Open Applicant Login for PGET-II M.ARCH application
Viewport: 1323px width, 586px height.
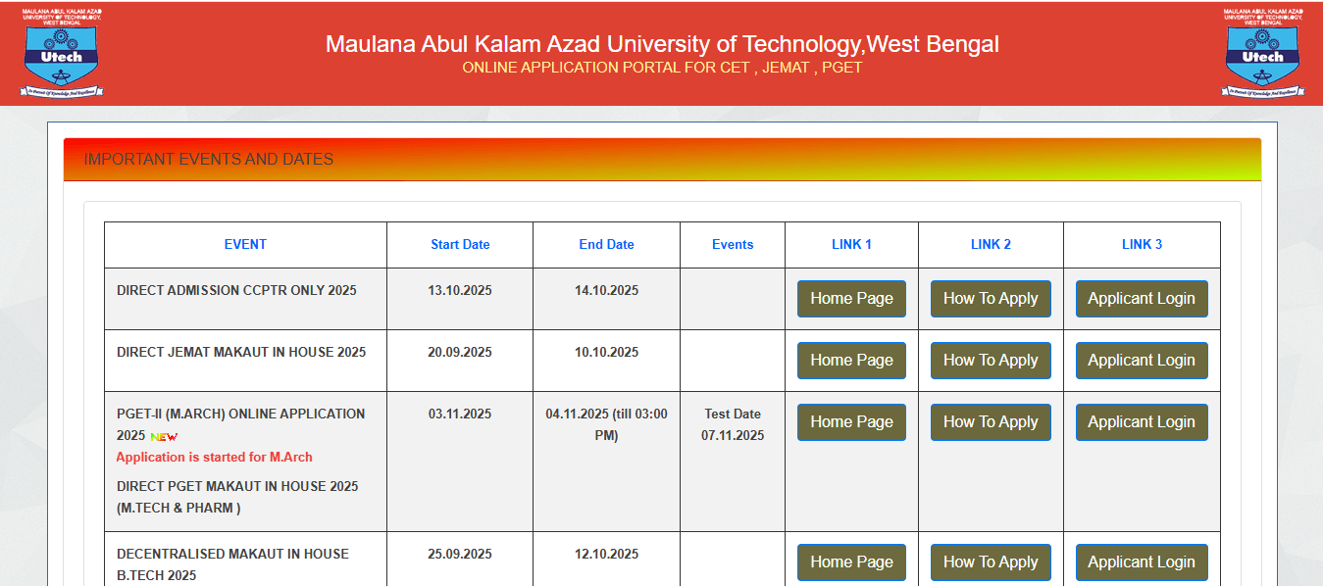click(1141, 421)
